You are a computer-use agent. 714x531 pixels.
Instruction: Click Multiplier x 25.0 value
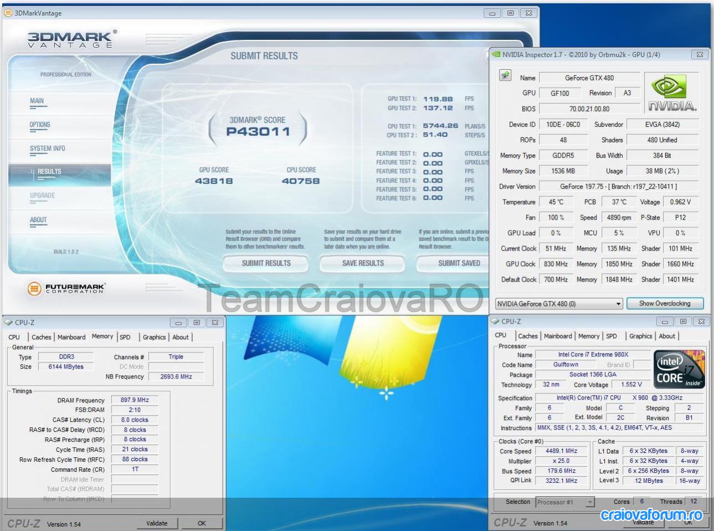(x=561, y=461)
